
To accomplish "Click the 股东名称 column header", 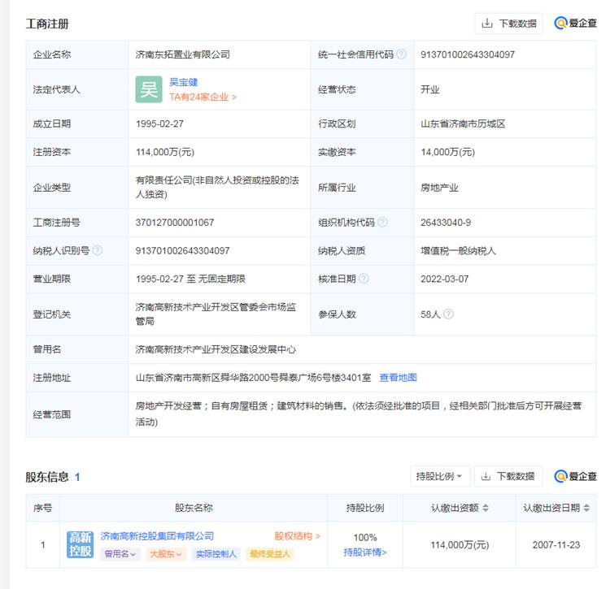I will tap(194, 508).
